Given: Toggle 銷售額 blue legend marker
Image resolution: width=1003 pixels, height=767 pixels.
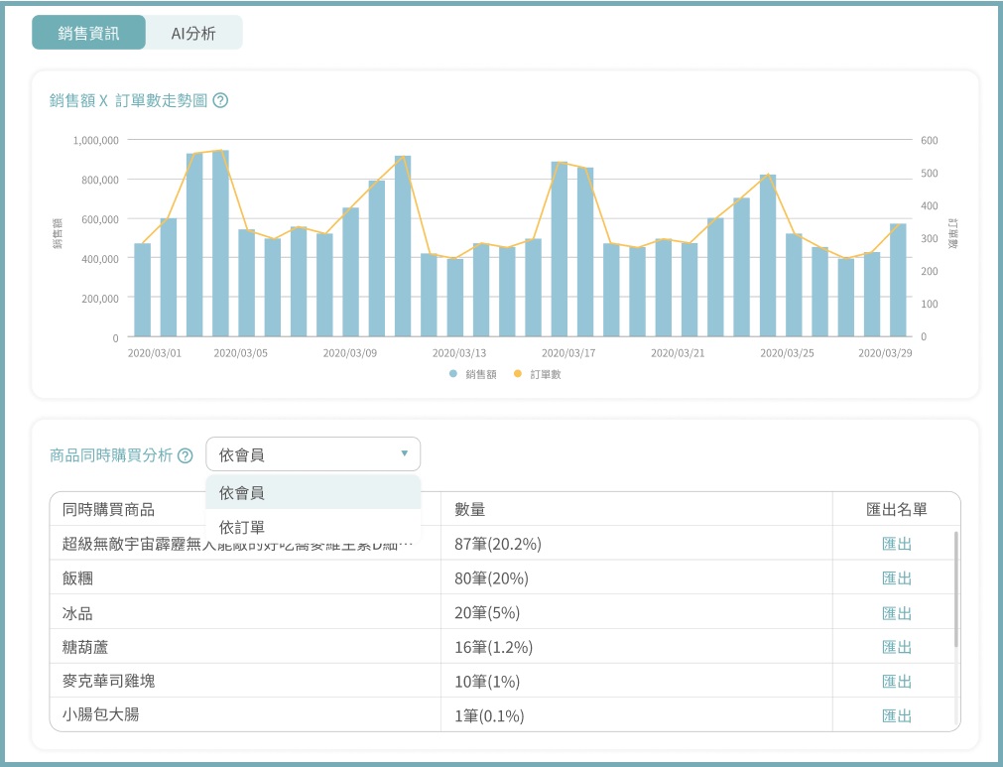Looking at the screenshot, I should tap(453, 374).
